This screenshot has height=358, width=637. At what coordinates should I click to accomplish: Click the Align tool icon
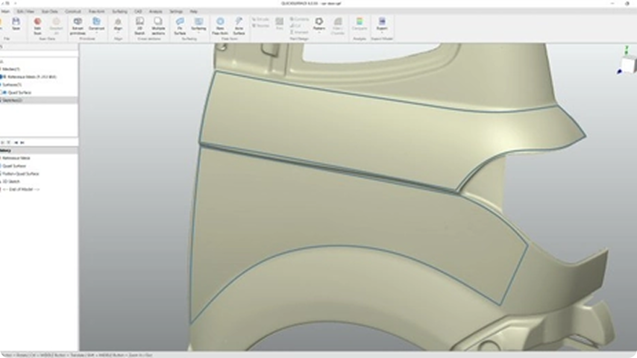tap(118, 24)
